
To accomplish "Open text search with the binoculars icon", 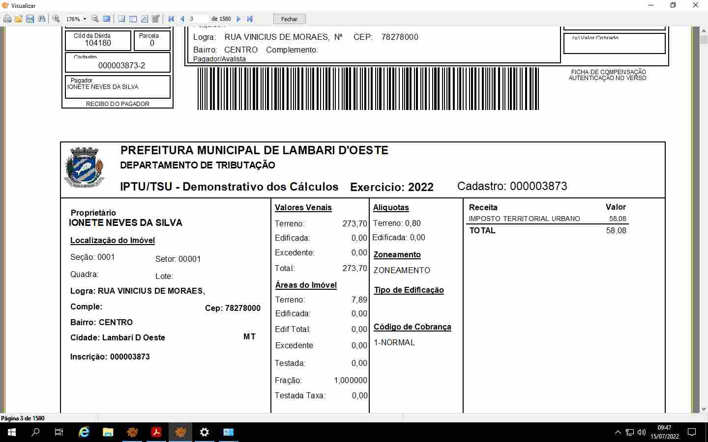I will pyautogui.click(x=42, y=19).
